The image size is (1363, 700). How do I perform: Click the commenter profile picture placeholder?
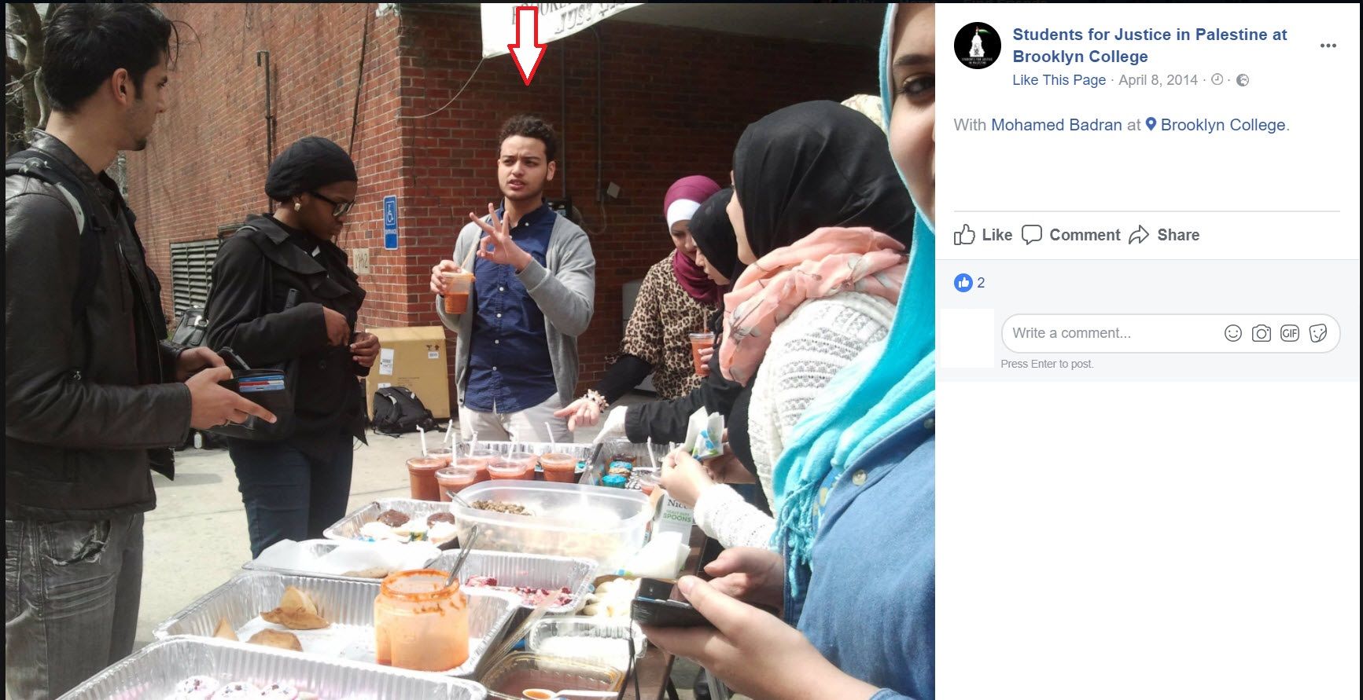click(x=967, y=339)
